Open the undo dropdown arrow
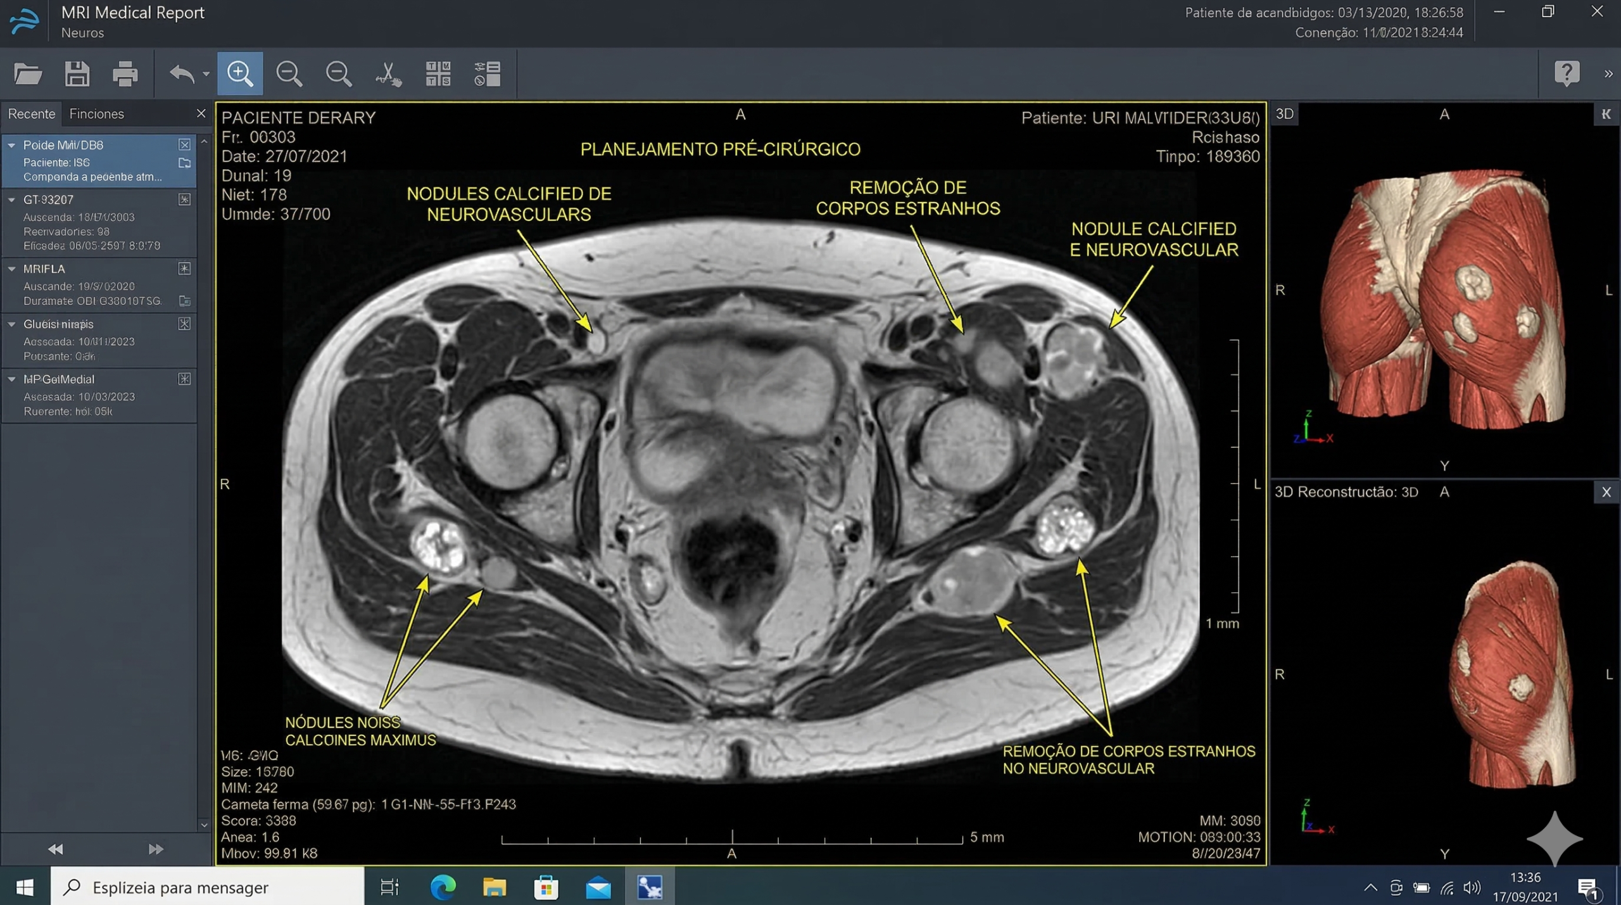The image size is (1621, 905). click(205, 73)
